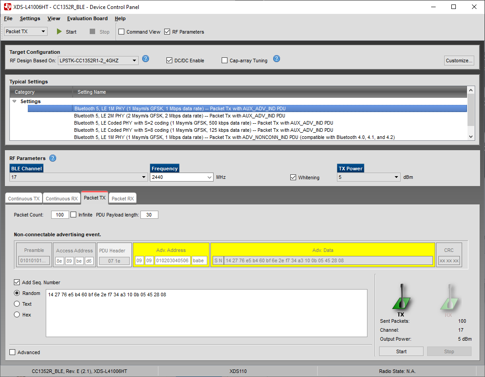Toggle the Whitening checkbox
This screenshot has height=377, width=485.
coord(293,178)
